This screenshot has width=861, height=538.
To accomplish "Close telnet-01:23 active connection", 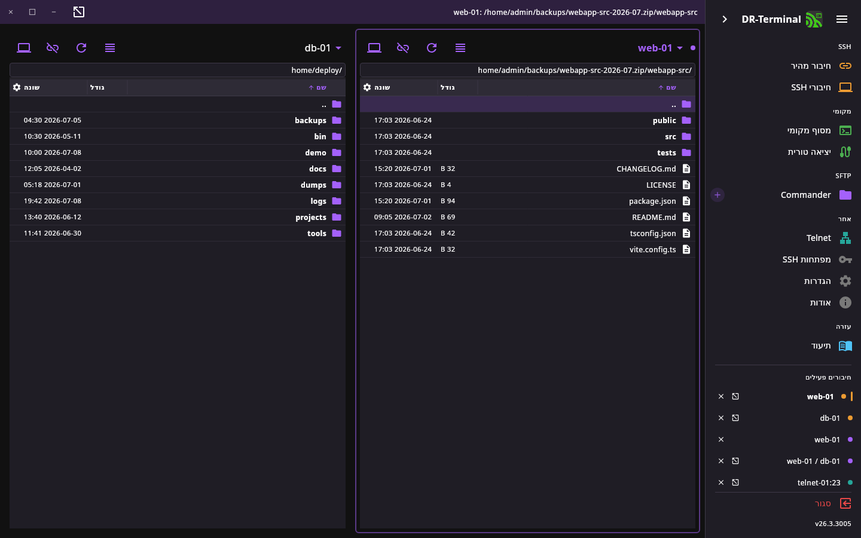I will (x=721, y=482).
